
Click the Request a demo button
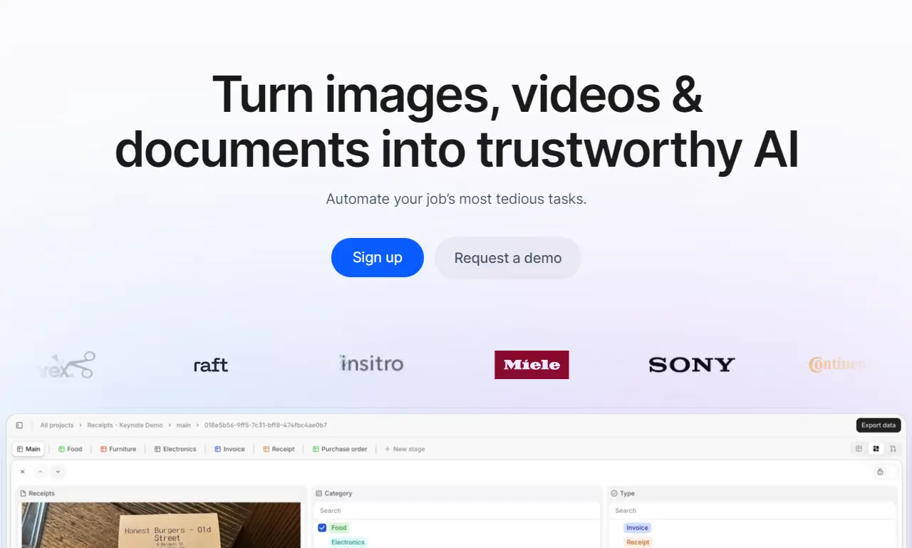[x=508, y=258]
